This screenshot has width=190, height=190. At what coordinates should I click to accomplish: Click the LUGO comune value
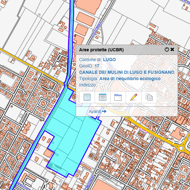109,60
